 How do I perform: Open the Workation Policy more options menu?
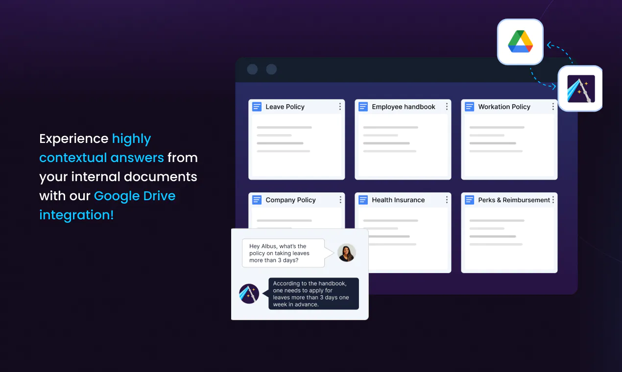click(x=553, y=107)
